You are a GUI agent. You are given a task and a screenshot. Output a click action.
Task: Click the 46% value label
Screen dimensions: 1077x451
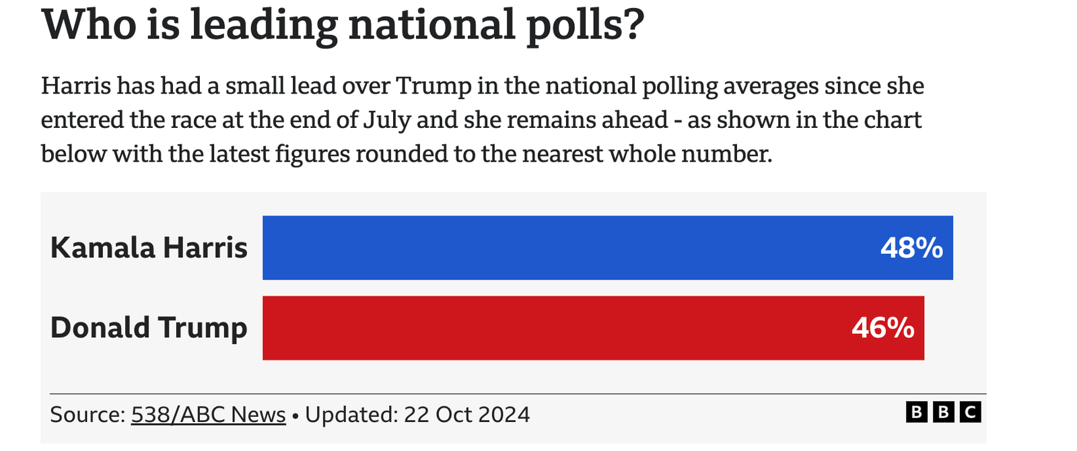coord(882,328)
